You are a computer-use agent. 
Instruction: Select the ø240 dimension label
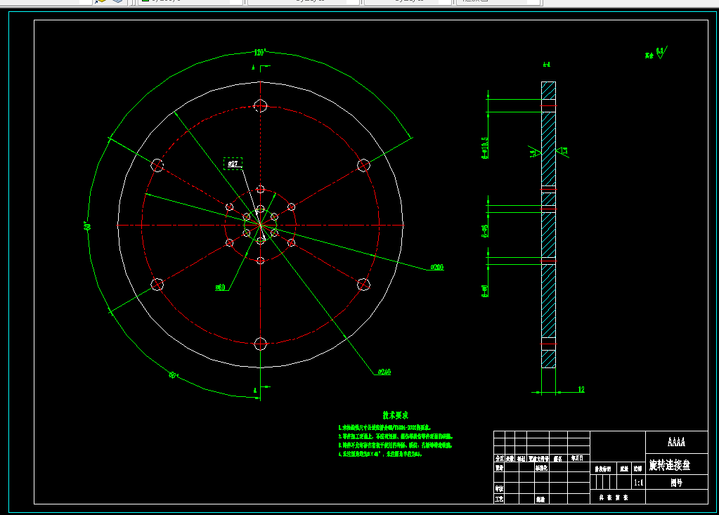tap(384, 372)
